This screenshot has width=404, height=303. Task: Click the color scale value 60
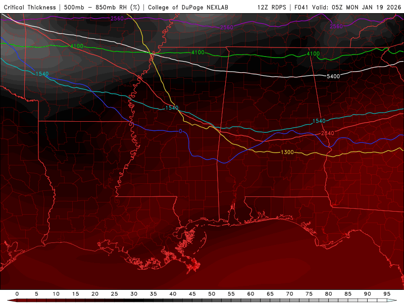point(250,294)
